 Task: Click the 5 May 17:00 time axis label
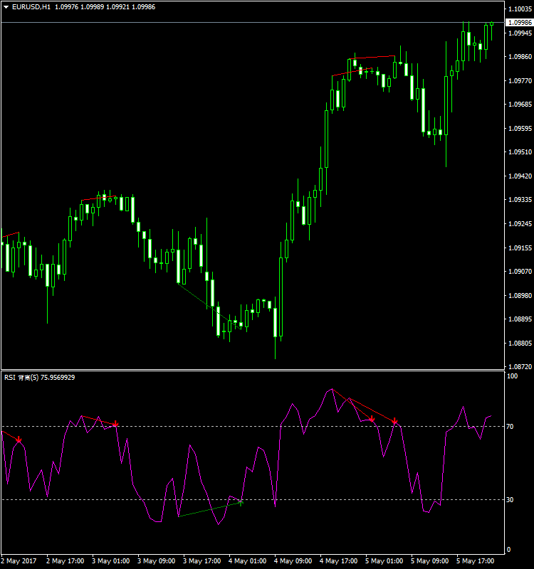point(475,561)
